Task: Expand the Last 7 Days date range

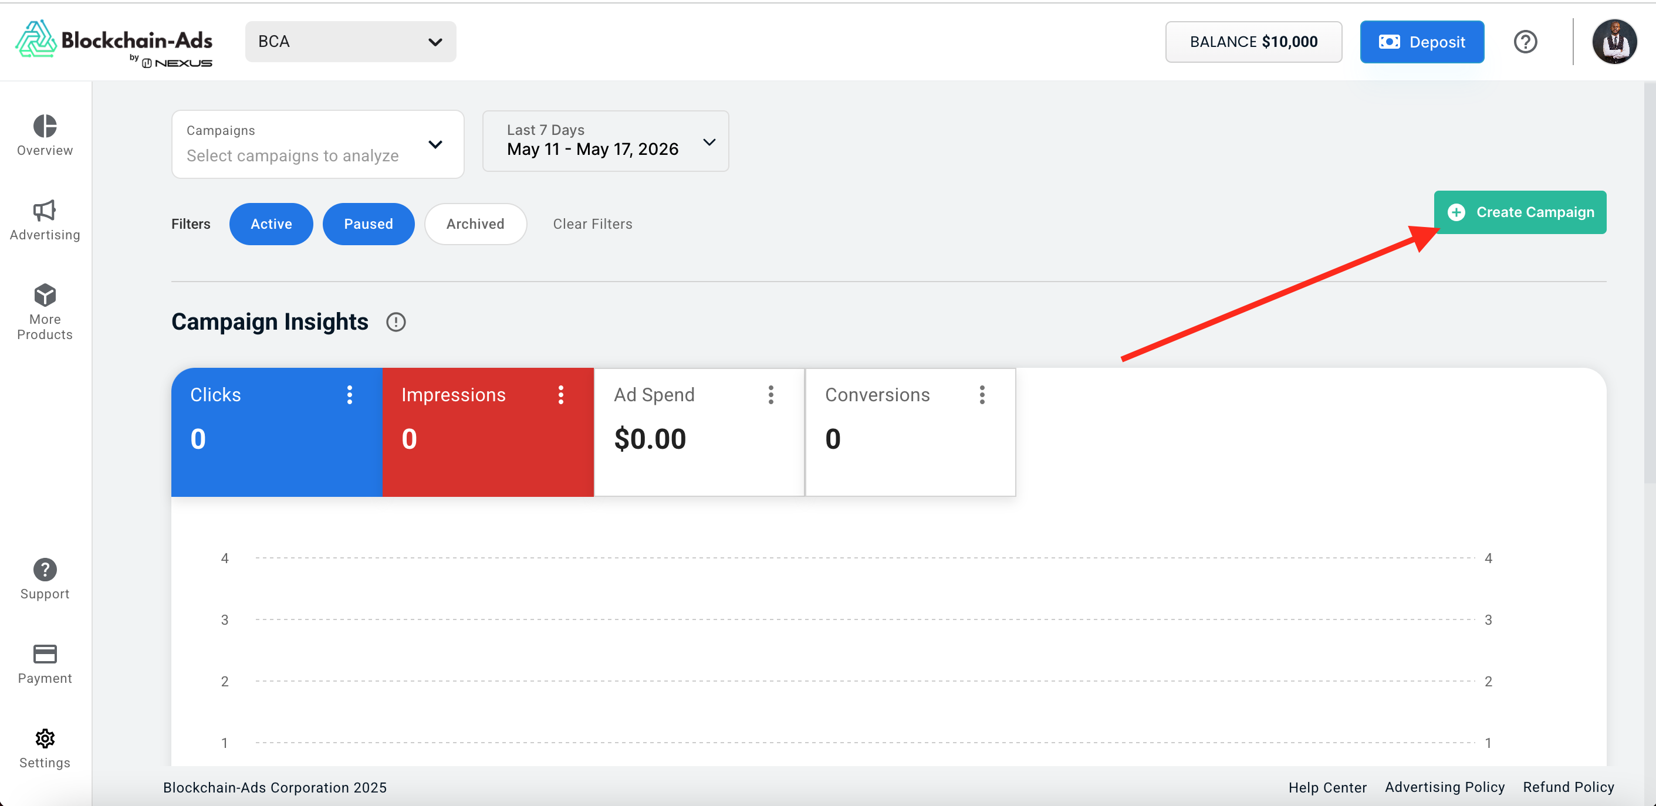Action: point(605,141)
